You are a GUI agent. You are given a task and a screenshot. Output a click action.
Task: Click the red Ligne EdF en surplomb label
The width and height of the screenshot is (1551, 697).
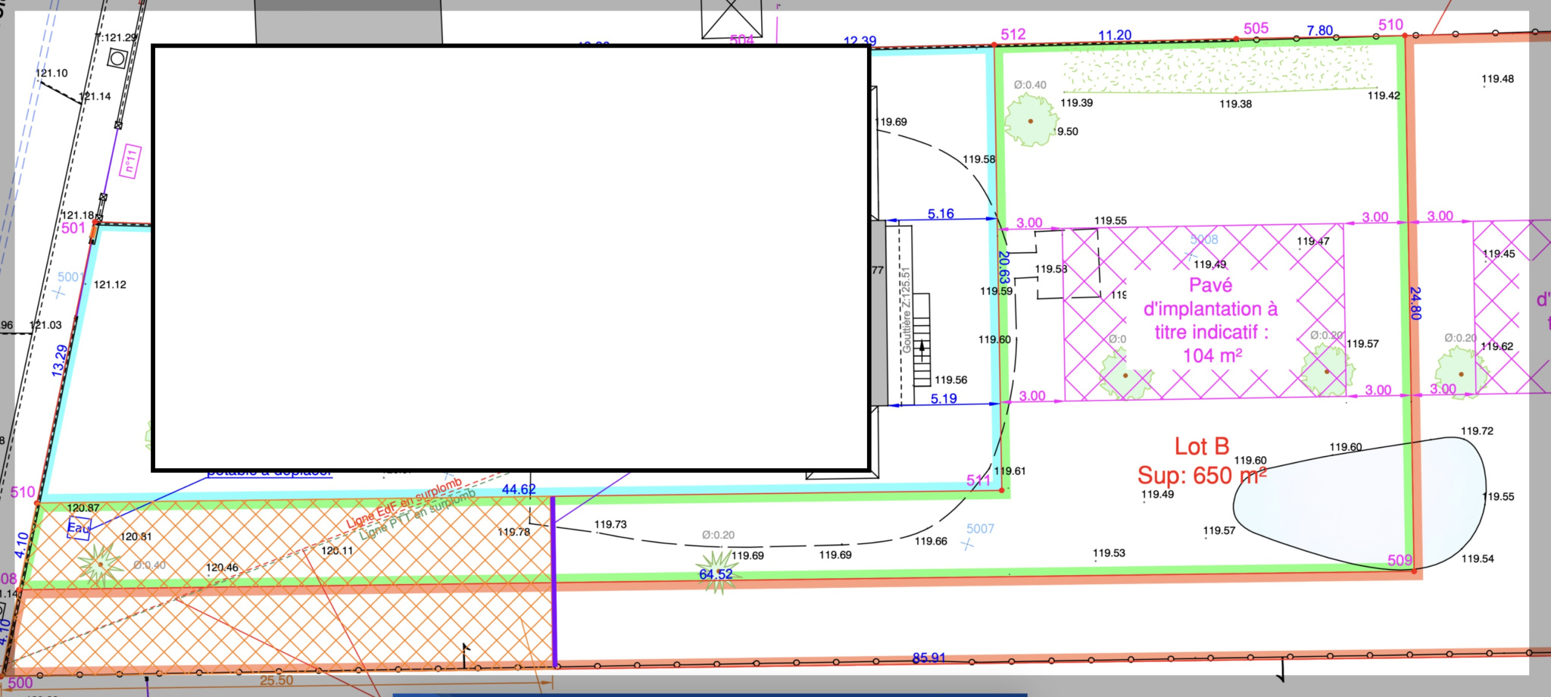[x=404, y=503]
